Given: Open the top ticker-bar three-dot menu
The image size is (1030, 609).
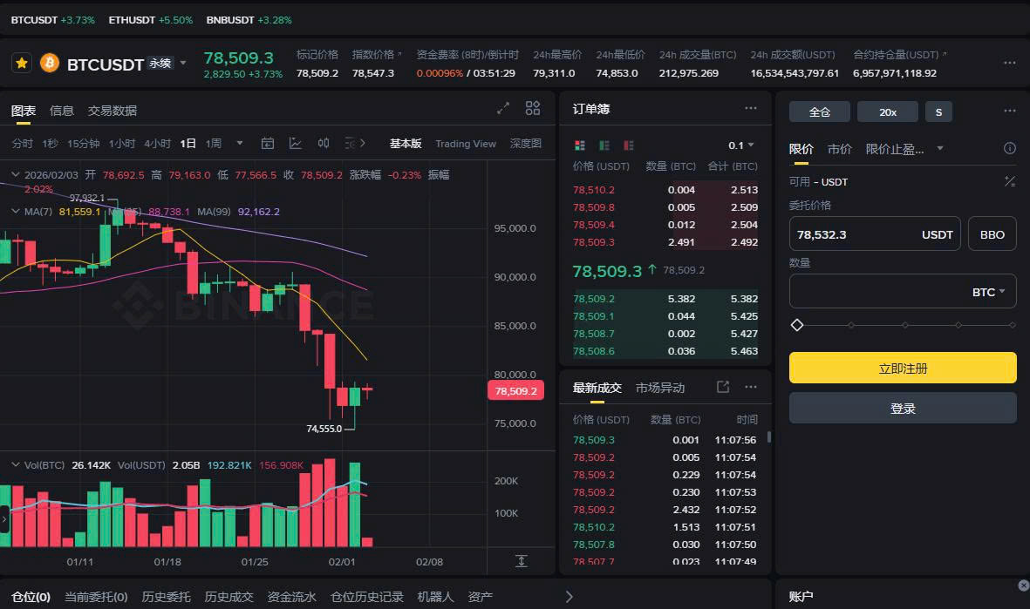Looking at the screenshot, I should click(x=1010, y=63).
